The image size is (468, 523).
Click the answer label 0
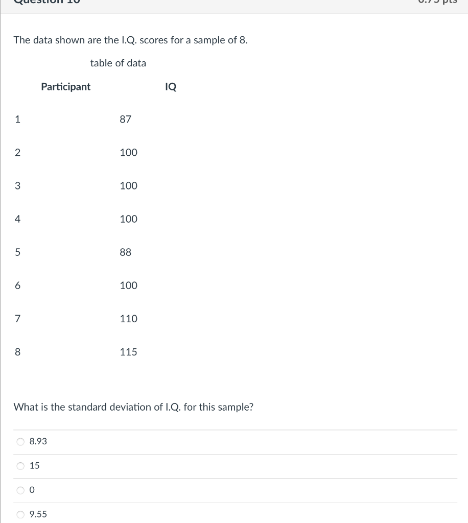point(31,490)
